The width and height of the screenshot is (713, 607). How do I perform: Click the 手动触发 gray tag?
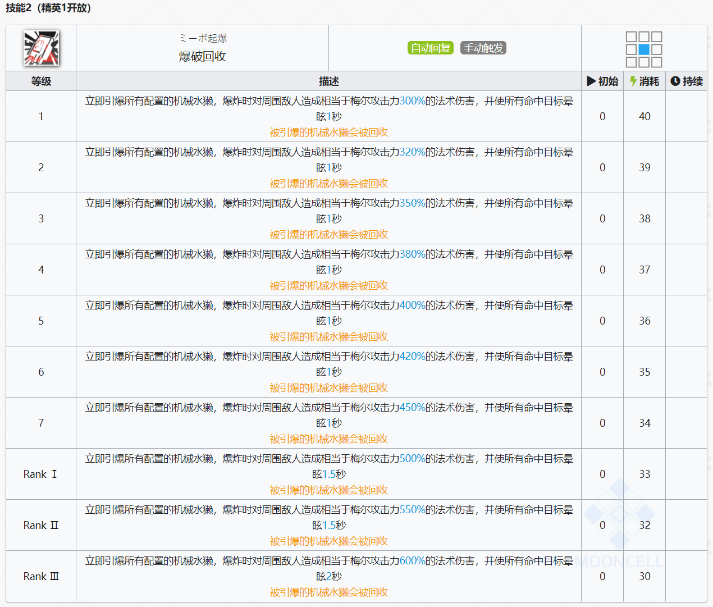pos(483,48)
